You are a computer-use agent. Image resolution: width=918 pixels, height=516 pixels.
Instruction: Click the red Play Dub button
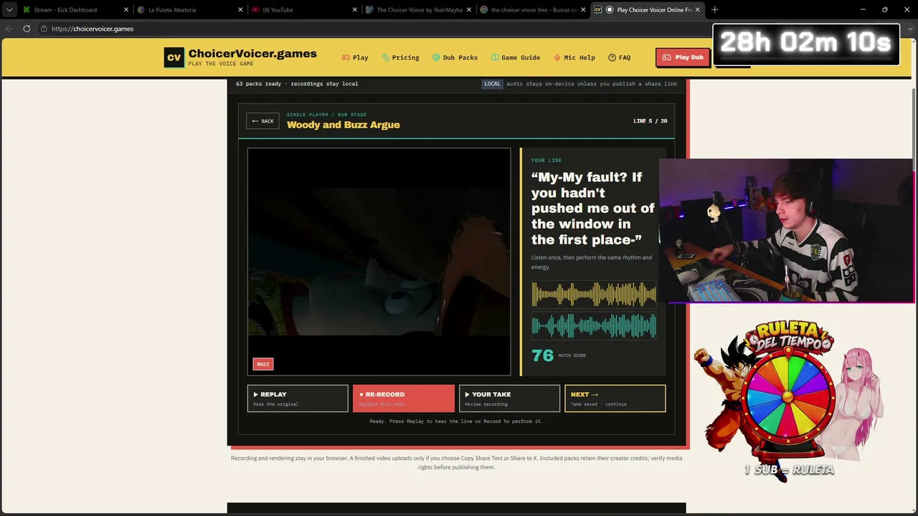click(682, 57)
